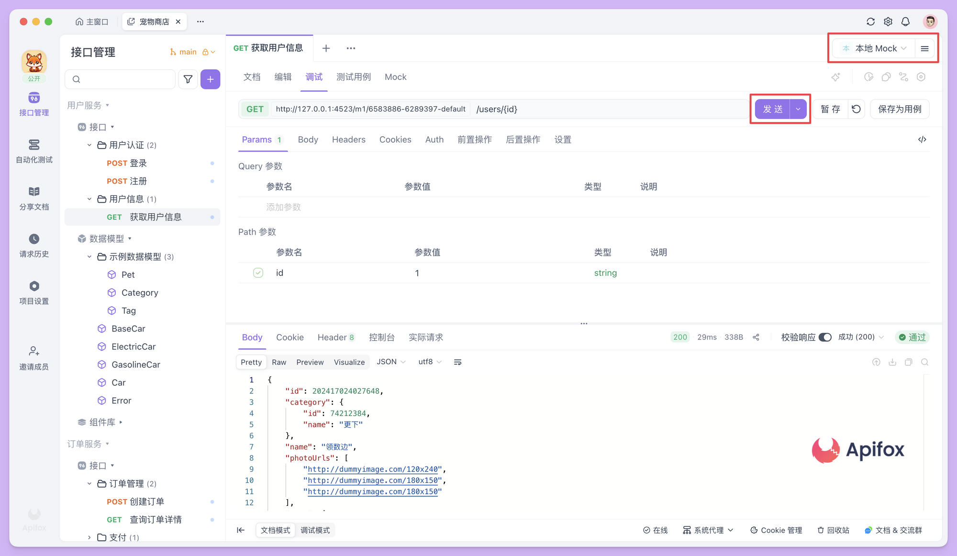
Task: Open the JSON format dropdown
Action: coord(391,362)
